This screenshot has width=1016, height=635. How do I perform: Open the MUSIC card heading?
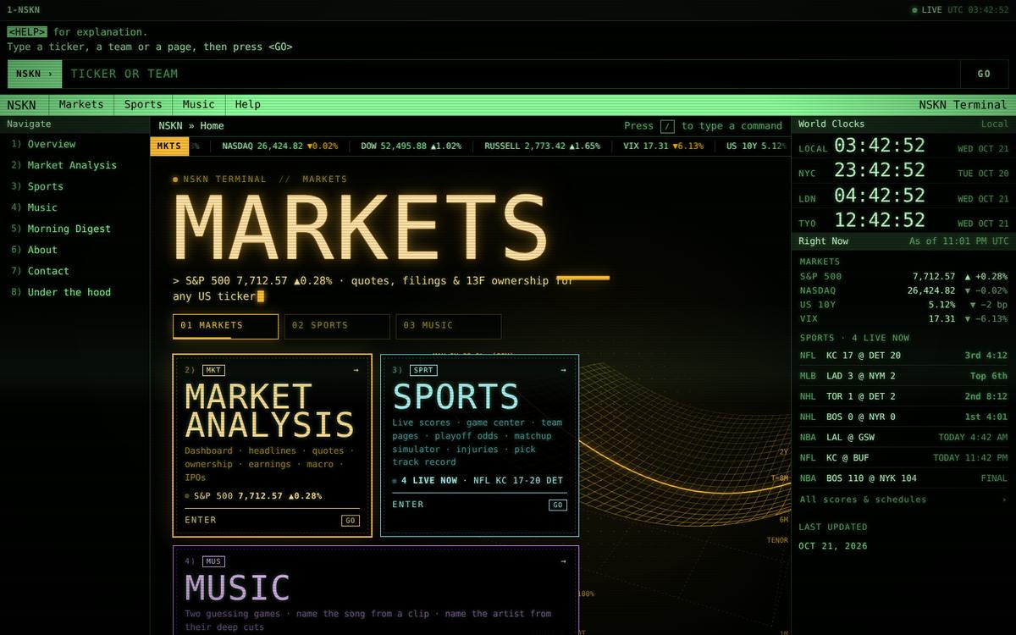(x=237, y=588)
